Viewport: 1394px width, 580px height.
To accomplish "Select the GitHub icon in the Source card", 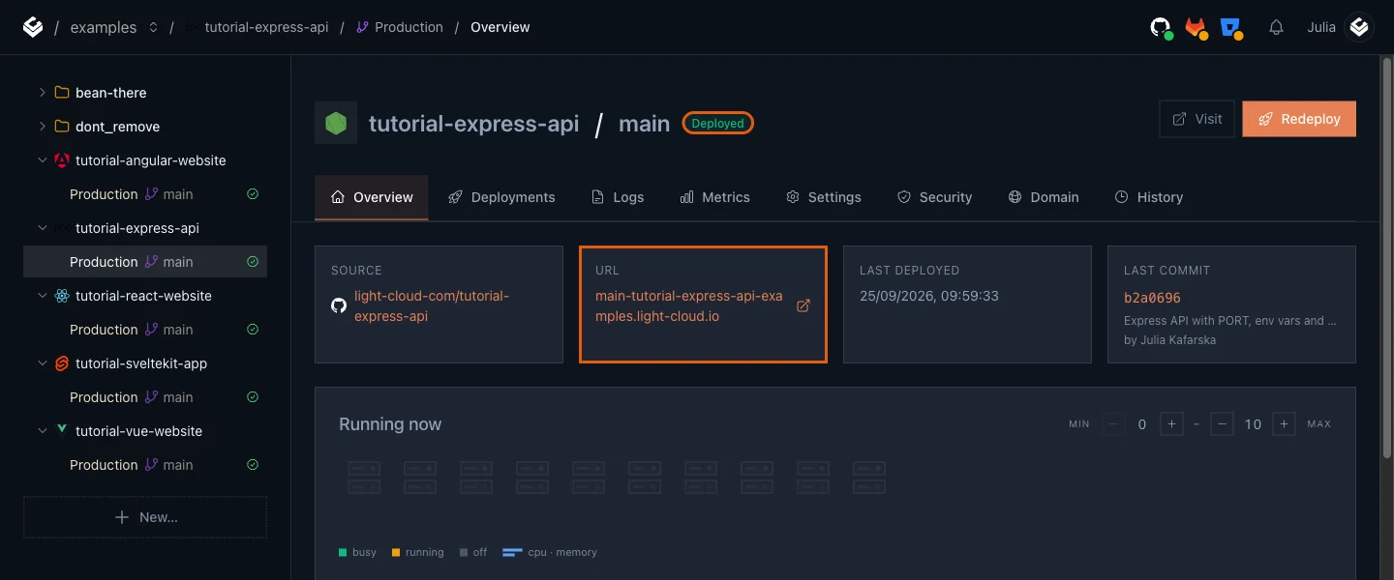I will click(339, 305).
